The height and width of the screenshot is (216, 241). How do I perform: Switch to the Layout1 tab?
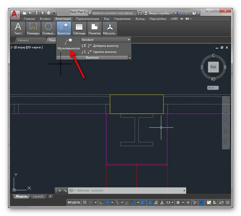pyautogui.click(x=38, y=196)
